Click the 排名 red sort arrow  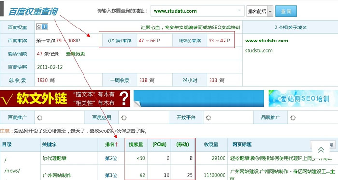(x=117, y=144)
